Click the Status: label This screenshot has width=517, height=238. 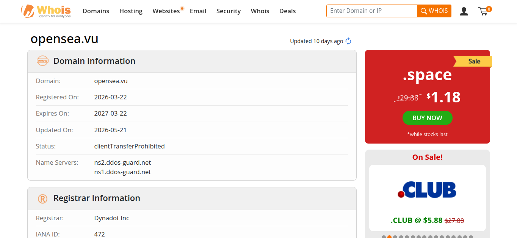click(46, 146)
